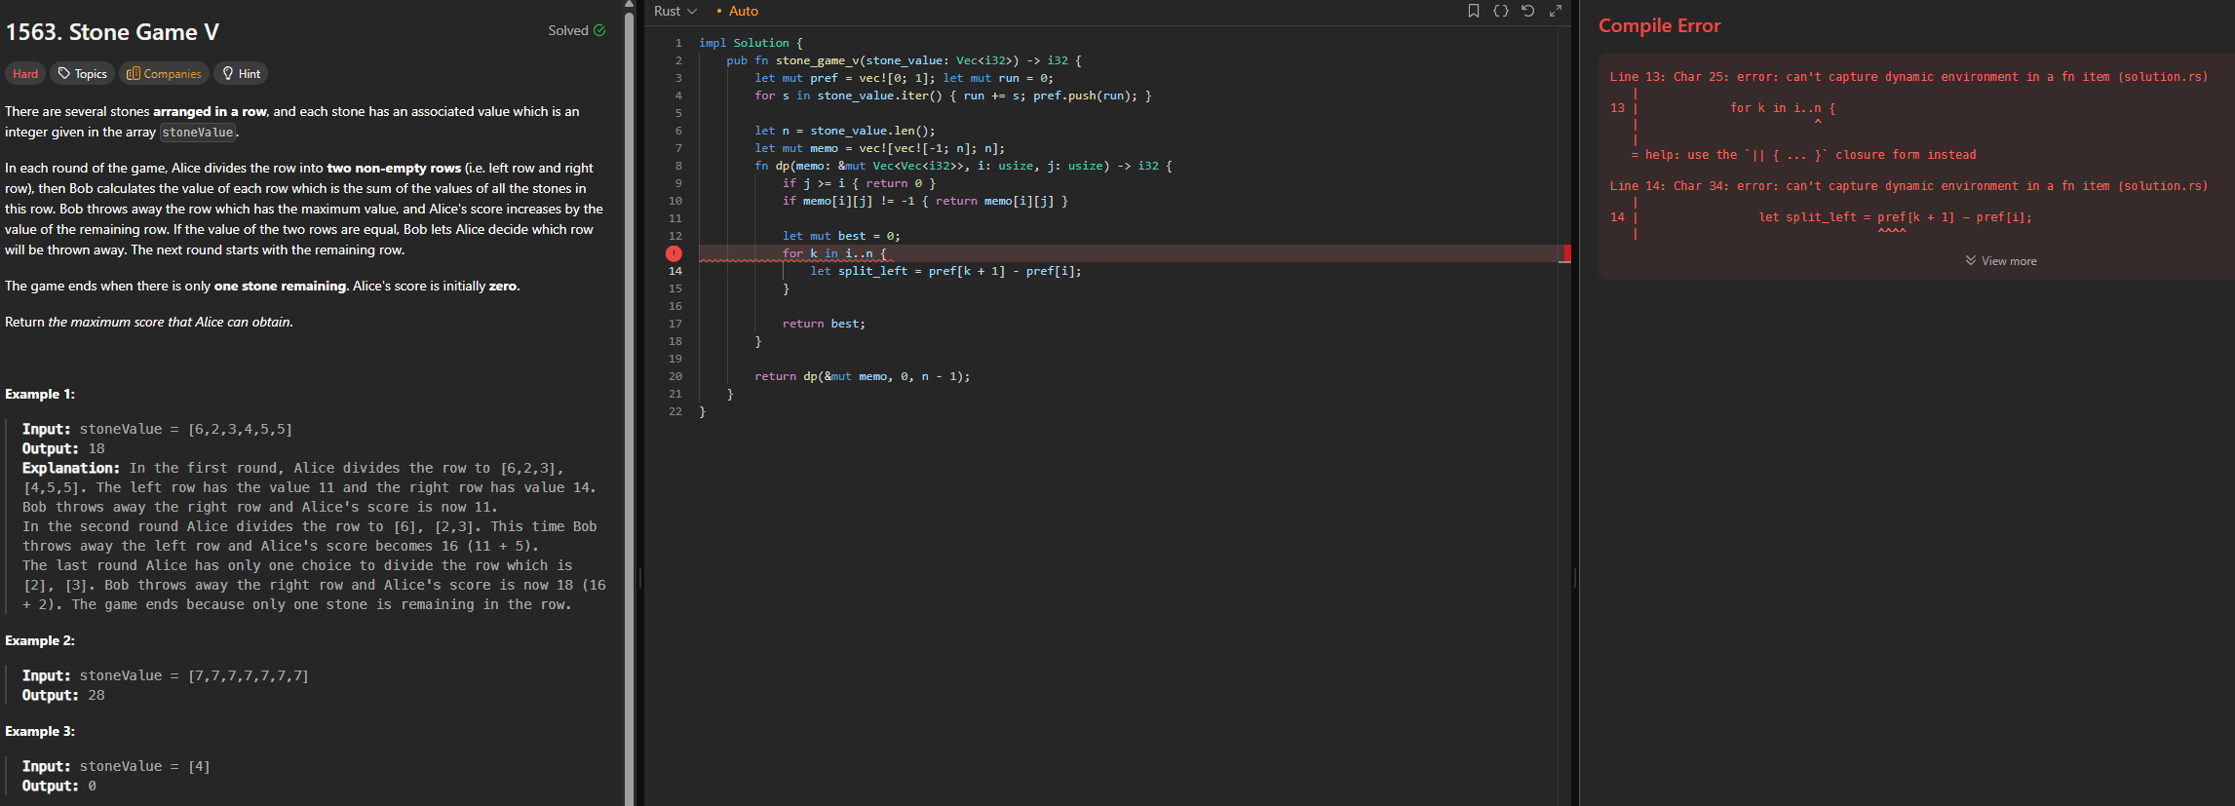Click on 'impl Solution {' line

pos(751,43)
